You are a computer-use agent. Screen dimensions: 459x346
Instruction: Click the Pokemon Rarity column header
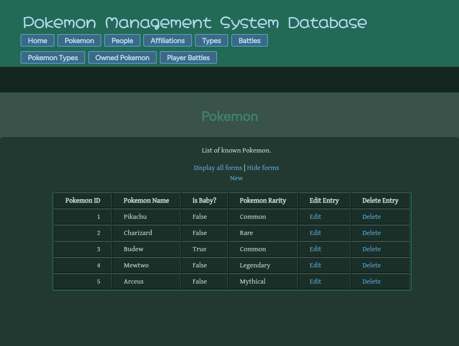tap(263, 201)
